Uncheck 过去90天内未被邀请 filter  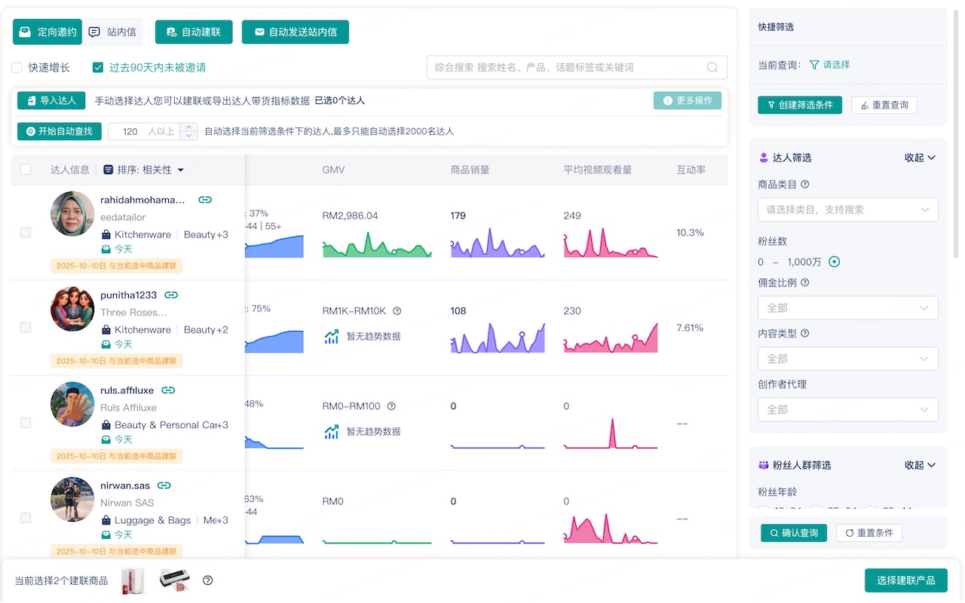coord(98,67)
